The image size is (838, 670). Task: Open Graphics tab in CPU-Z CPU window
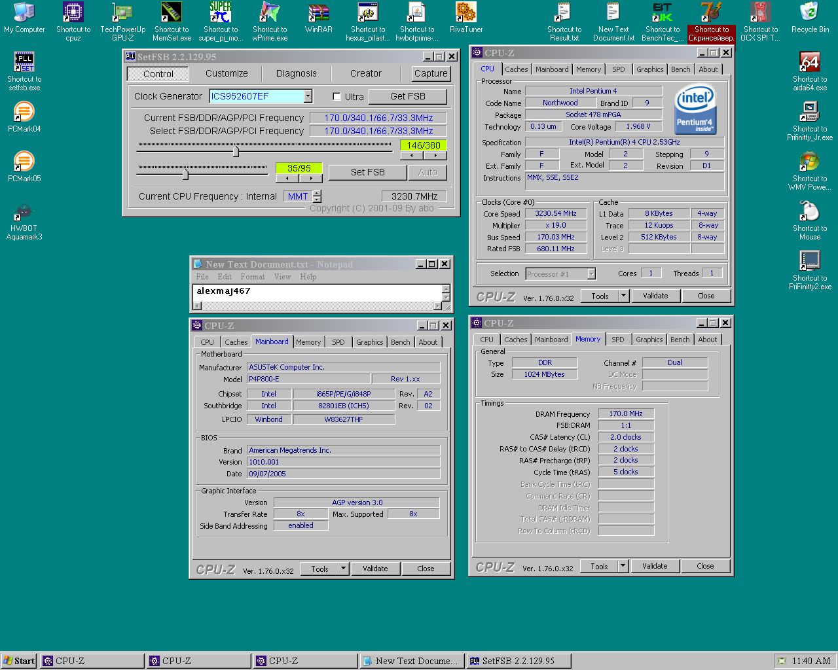click(650, 69)
